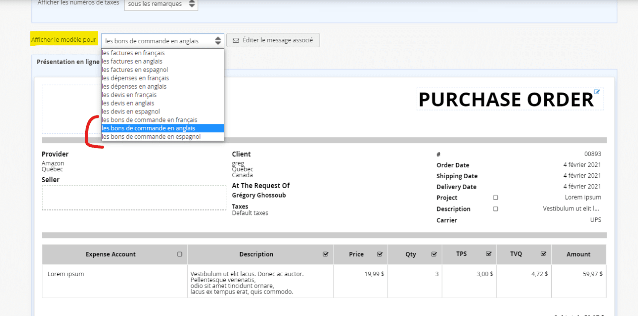This screenshot has width=638, height=316.
Task: Click the envelope icon on the message button
Action: pos(235,40)
